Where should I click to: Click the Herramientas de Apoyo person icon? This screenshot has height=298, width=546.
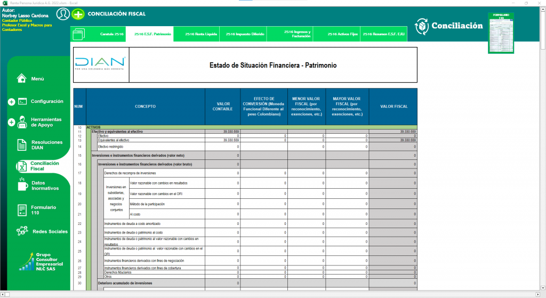[22, 122]
